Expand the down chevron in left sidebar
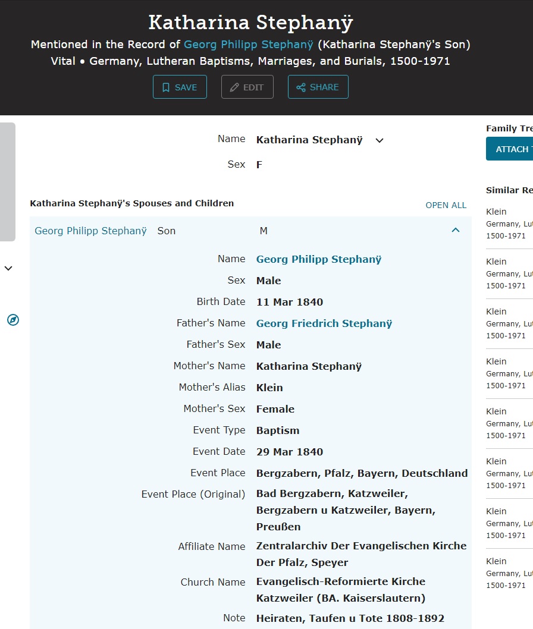The width and height of the screenshot is (533, 629). (8, 268)
